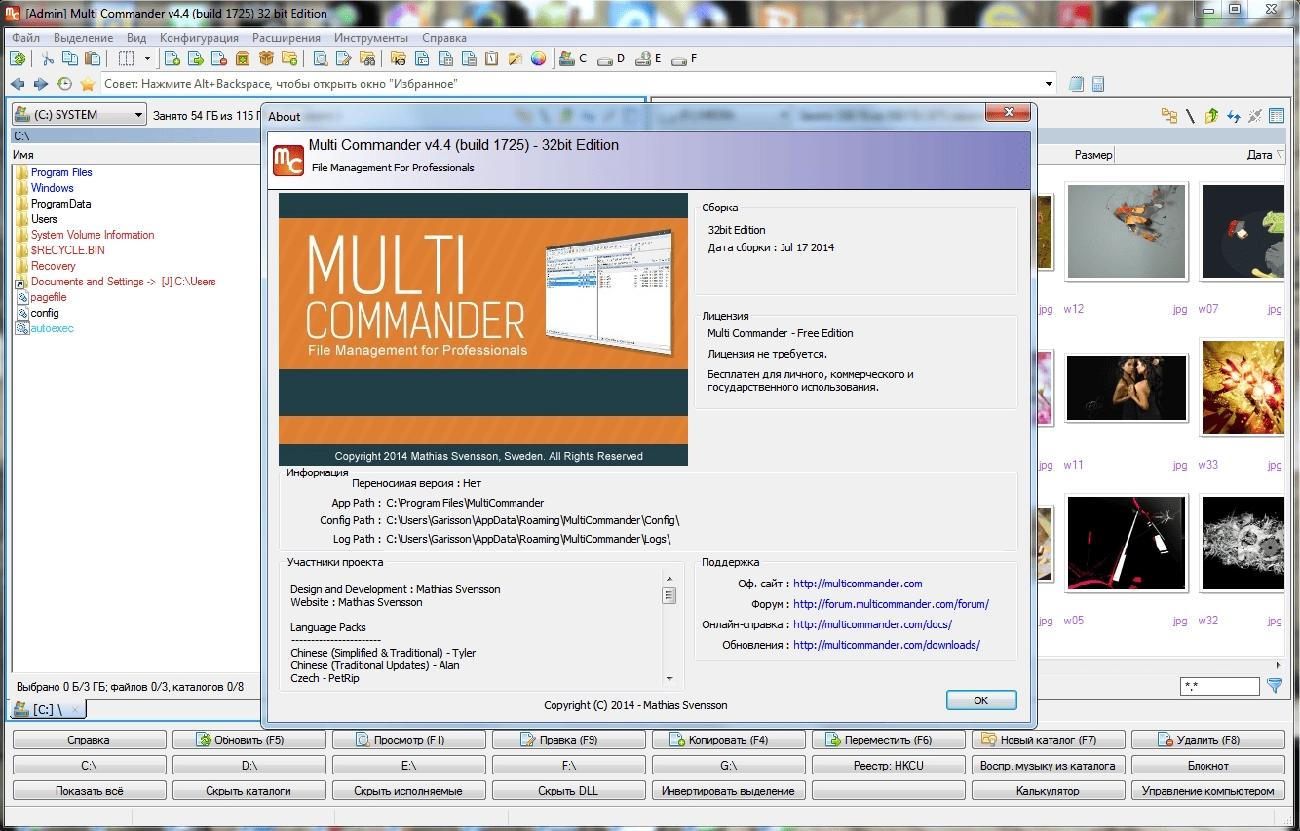1300x831 pixels.
Task: Click the folder tree icon in right panel
Action: click(x=1168, y=116)
